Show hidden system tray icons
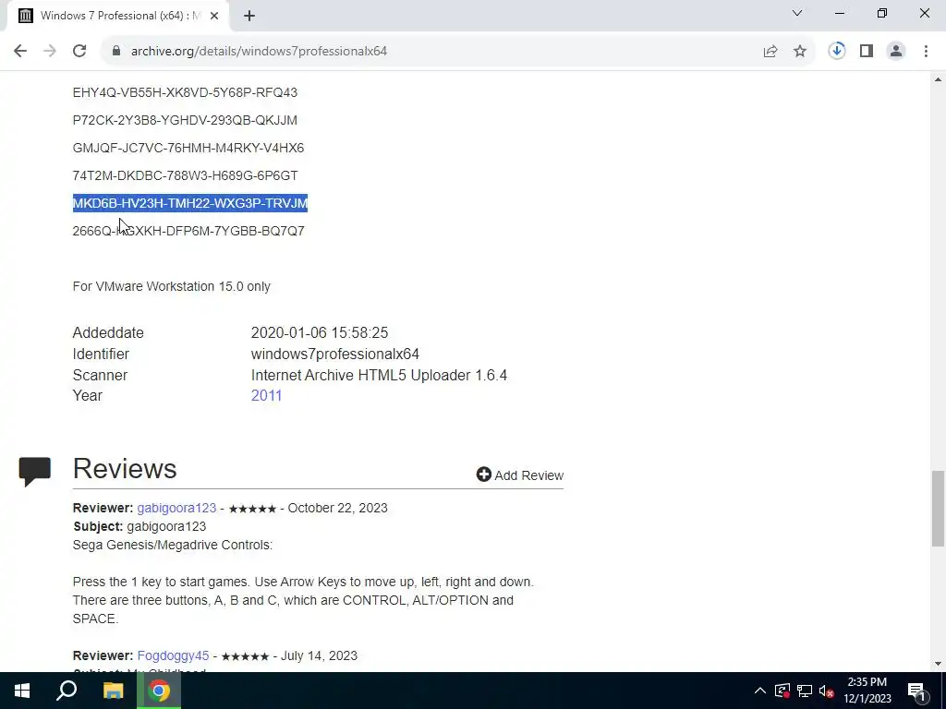The image size is (946, 709). 760,691
